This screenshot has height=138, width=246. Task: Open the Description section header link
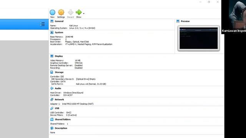point(61,128)
